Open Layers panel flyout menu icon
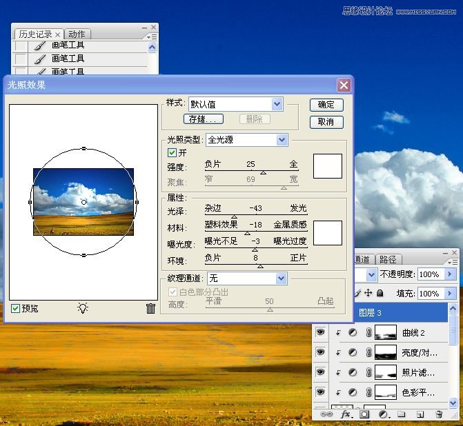Image resolution: width=463 pixels, height=426 pixels. click(x=453, y=262)
